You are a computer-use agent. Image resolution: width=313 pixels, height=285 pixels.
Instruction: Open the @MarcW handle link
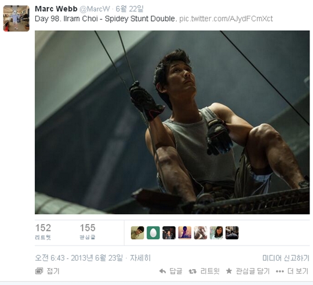pyautogui.click(x=94, y=9)
